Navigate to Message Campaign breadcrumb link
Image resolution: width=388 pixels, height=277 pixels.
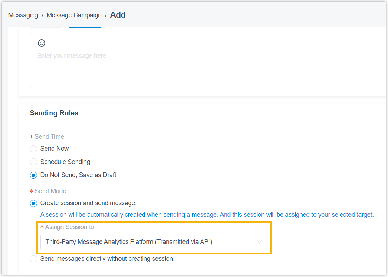click(74, 15)
